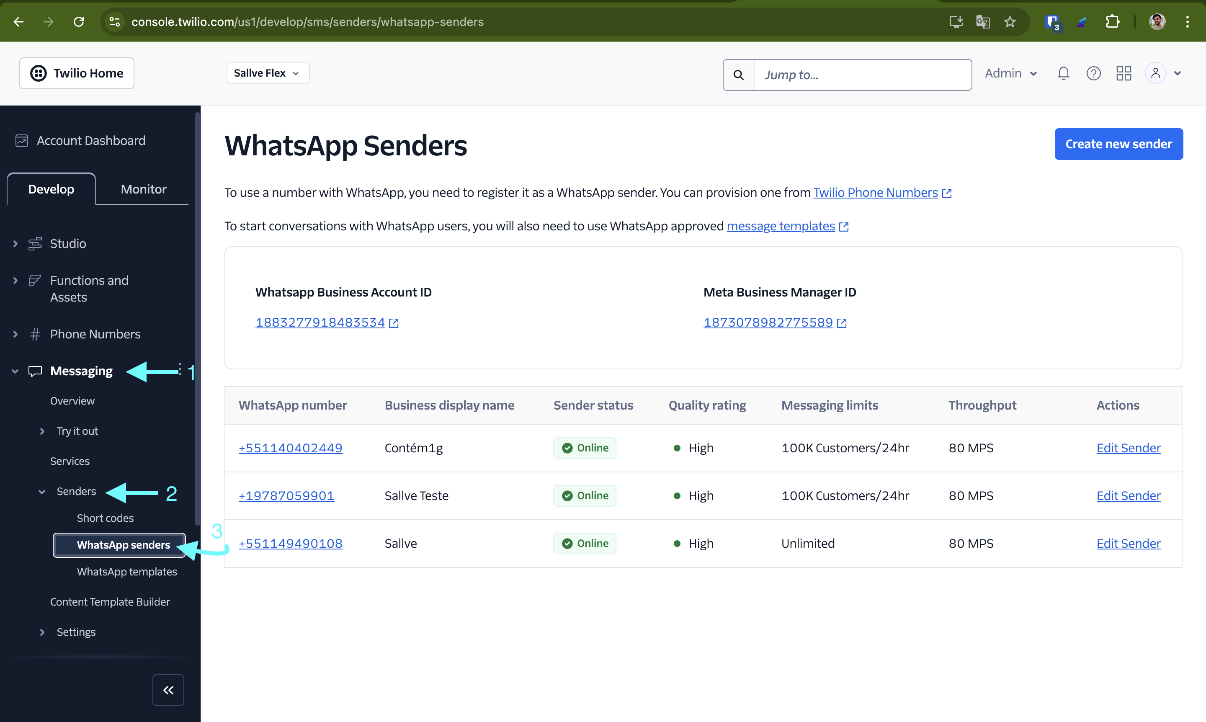The width and height of the screenshot is (1206, 722).
Task: Select WhatsApp senders menu item
Action: click(x=119, y=545)
